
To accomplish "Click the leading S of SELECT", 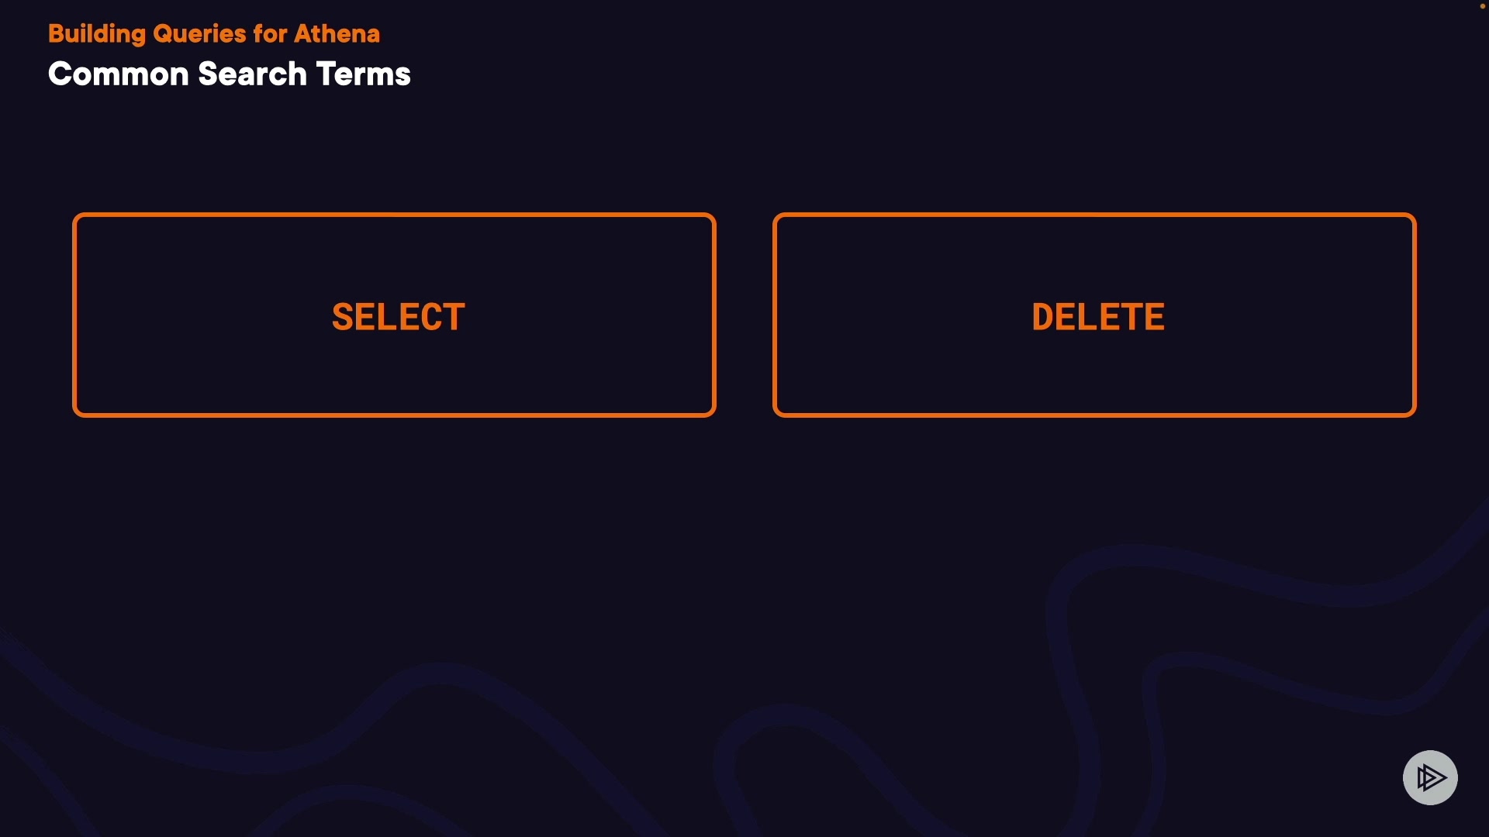I will (342, 317).
